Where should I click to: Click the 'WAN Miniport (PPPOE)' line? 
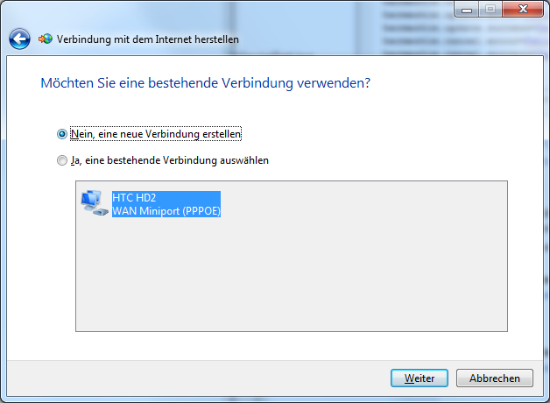[x=166, y=211]
